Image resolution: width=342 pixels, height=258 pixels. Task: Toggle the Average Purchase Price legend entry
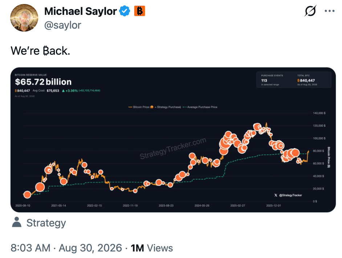[200, 107]
